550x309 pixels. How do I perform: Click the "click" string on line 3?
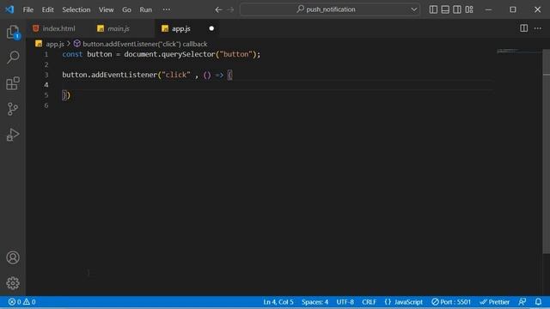(x=176, y=75)
